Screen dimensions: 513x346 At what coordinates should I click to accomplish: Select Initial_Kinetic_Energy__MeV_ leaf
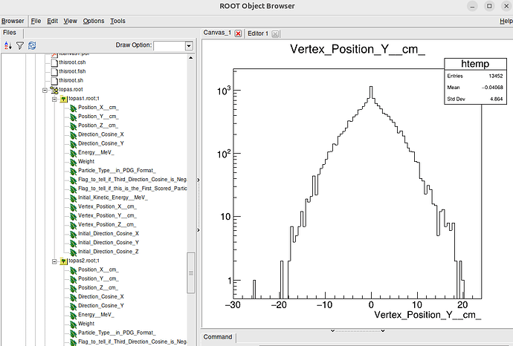(112, 198)
